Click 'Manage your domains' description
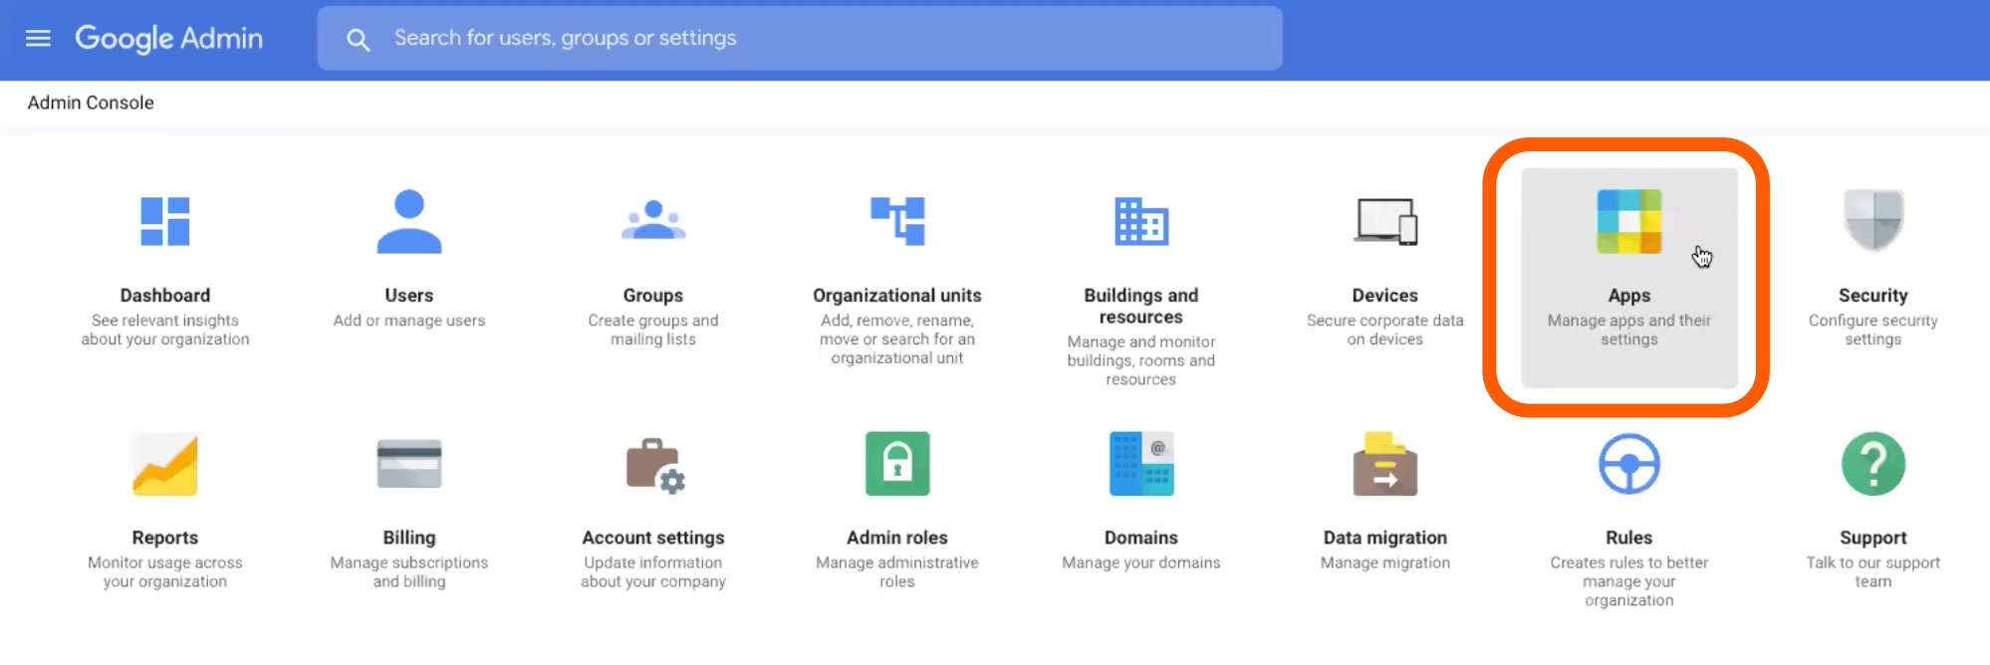The image size is (1990, 665). 1141,562
